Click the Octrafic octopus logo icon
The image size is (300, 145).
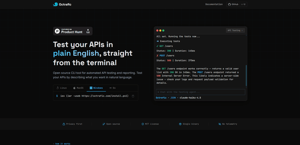[56, 4]
